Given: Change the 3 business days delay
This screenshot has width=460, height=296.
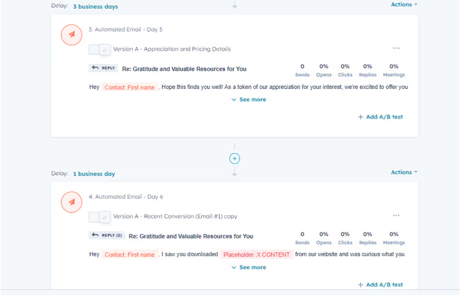Looking at the screenshot, I should 95,7.
